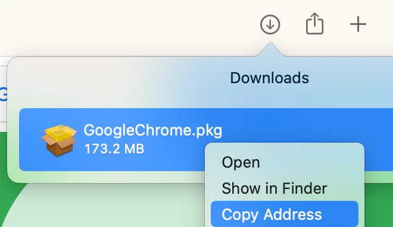Image resolution: width=393 pixels, height=227 pixels.
Task: Choose Open from the context menu
Action: click(x=241, y=162)
